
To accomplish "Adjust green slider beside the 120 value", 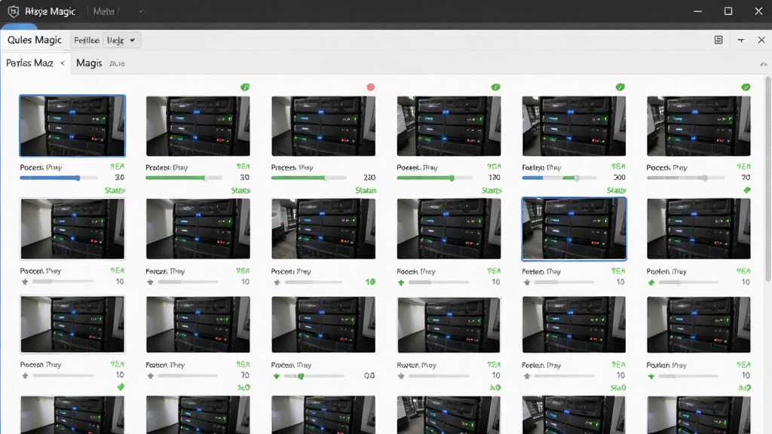I will click(x=435, y=178).
